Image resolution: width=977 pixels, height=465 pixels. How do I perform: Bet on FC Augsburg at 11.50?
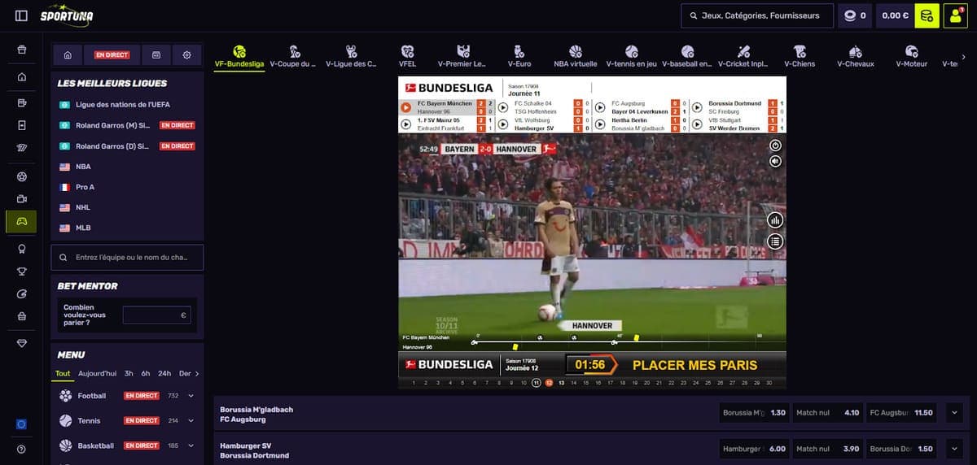click(901, 412)
